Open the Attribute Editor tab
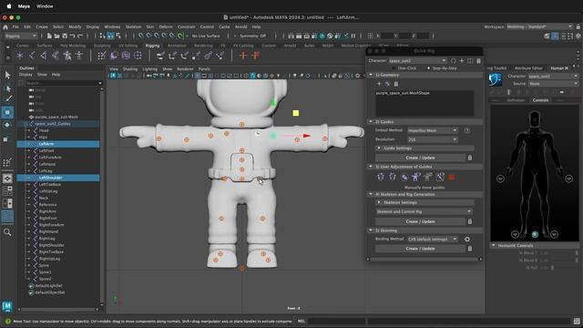This screenshot has height=328, width=583. 528,68
